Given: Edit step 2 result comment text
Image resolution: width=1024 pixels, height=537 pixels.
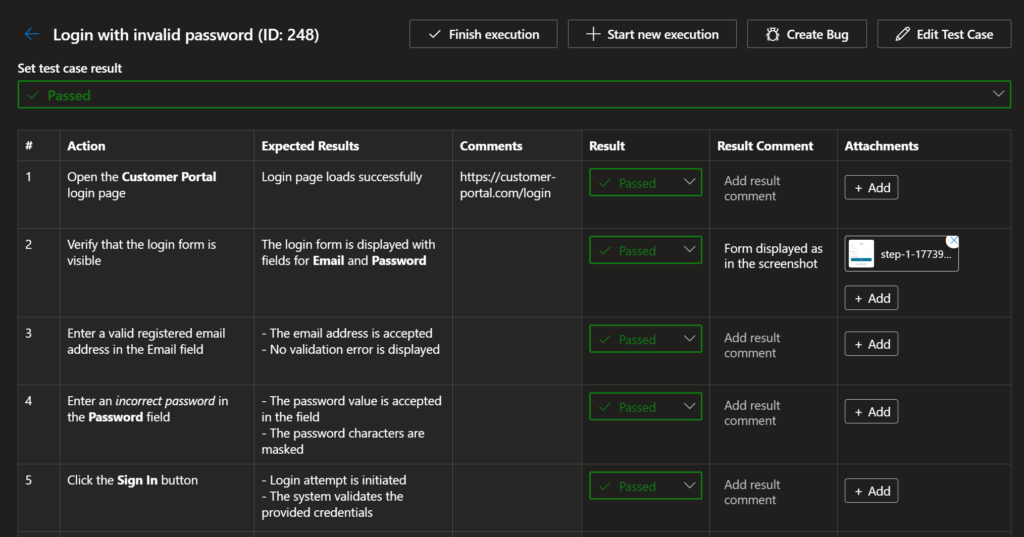Looking at the screenshot, I should tap(773, 256).
